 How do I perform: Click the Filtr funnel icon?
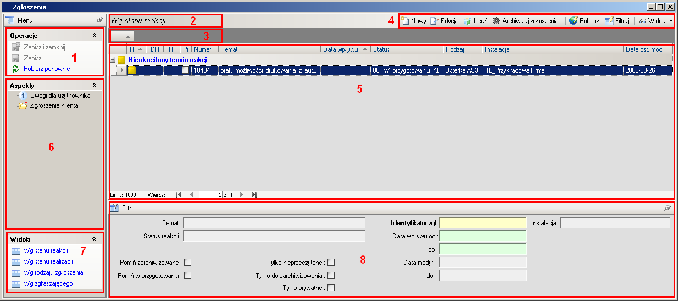(x=115, y=208)
